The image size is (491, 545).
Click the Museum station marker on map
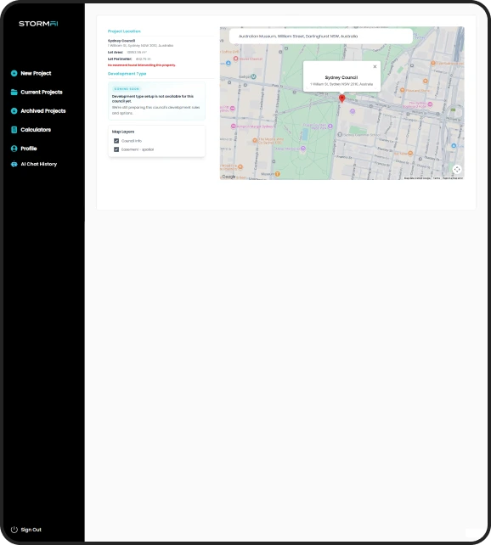[x=278, y=174]
